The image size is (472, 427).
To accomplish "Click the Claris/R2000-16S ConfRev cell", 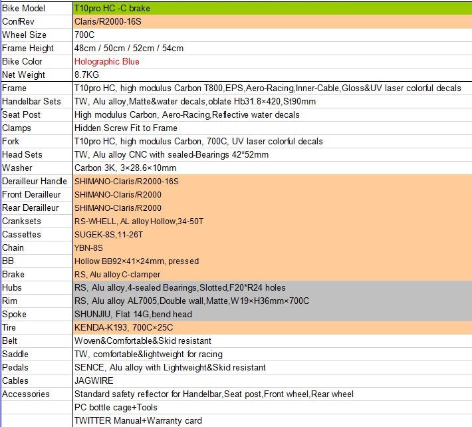I will pos(273,22).
